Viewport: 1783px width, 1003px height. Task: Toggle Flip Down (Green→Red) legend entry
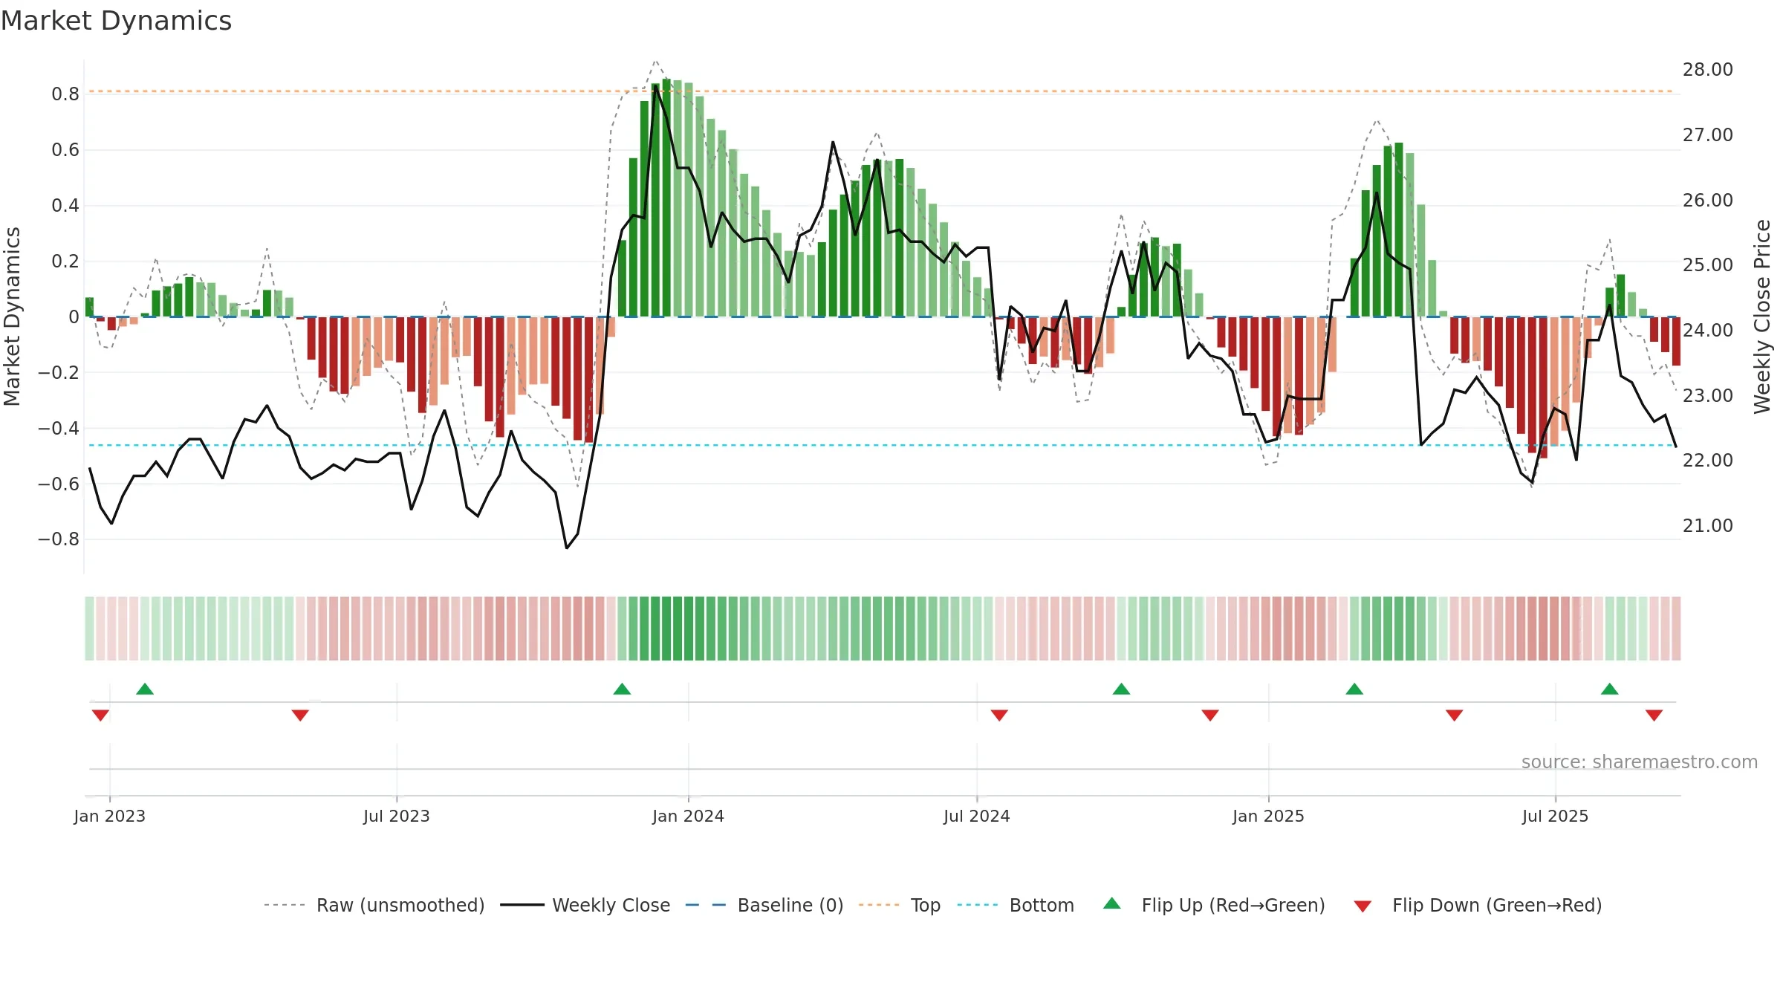[x=1478, y=905]
